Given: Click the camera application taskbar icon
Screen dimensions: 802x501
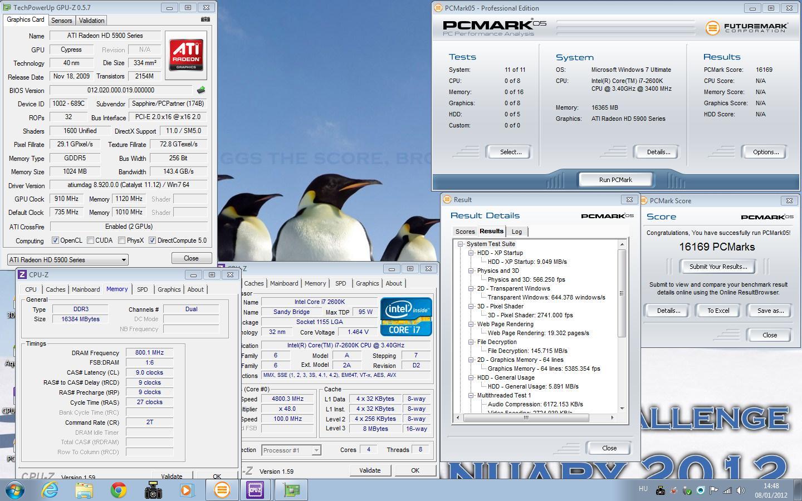Looking at the screenshot, I should pyautogui.click(x=153, y=490).
